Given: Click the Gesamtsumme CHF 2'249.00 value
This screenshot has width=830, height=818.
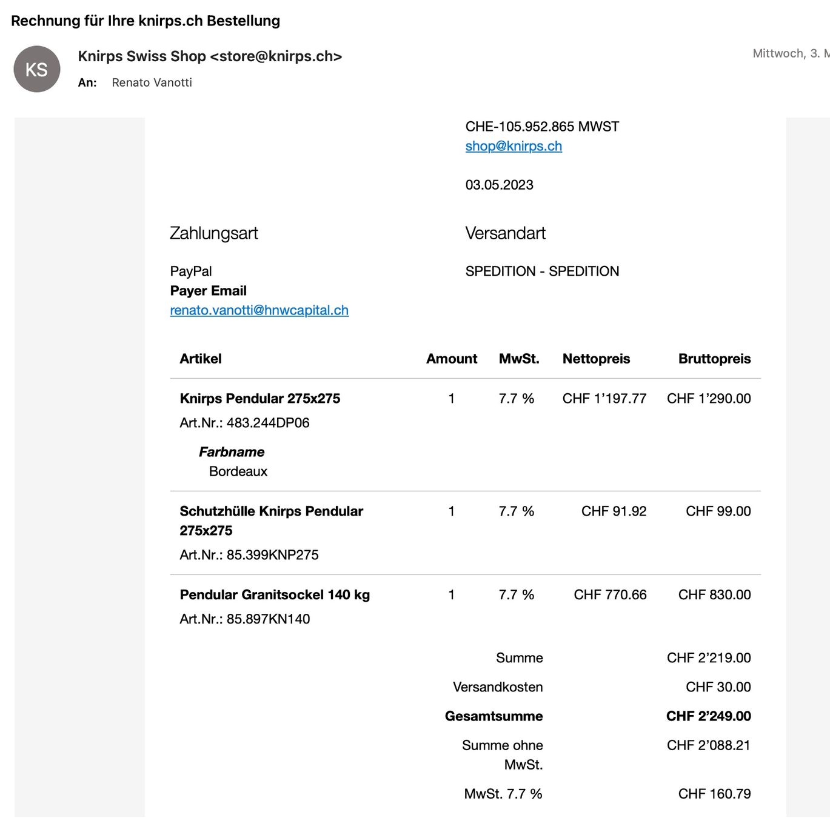Looking at the screenshot, I should point(708,716).
